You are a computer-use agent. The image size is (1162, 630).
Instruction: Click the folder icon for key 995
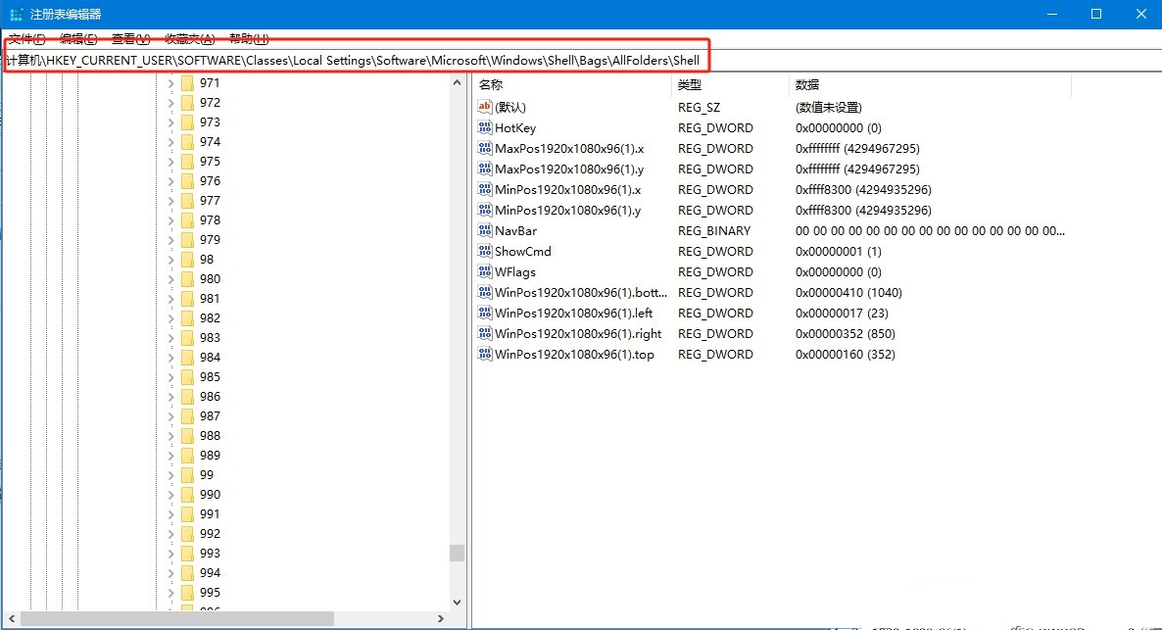pos(188,592)
